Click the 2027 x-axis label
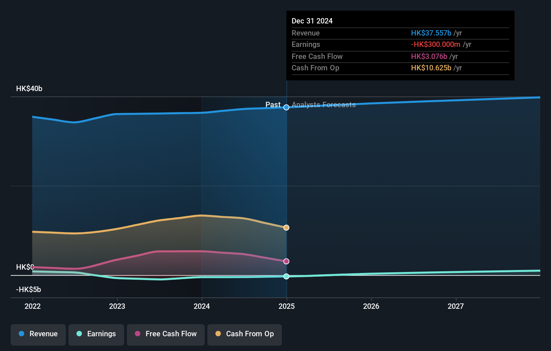551x351 pixels. (x=456, y=306)
